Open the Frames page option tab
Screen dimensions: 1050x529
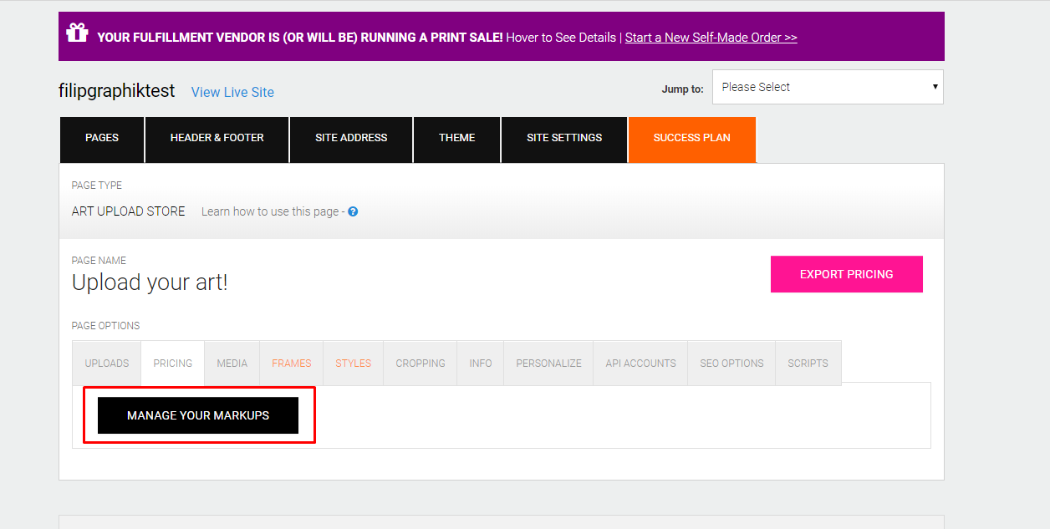click(x=291, y=364)
